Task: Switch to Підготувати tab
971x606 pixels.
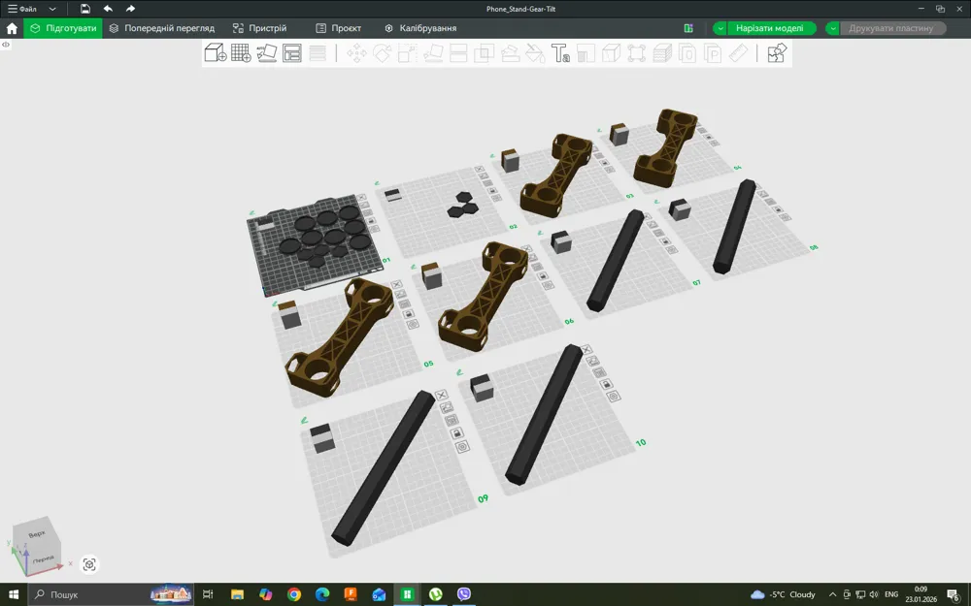Action: point(63,28)
